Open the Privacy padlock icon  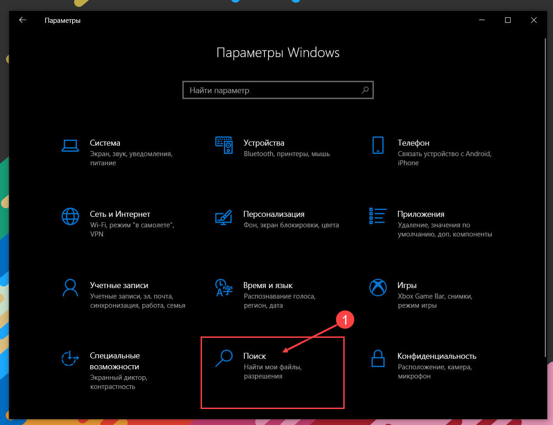pyautogui.click(x=378, y=358)
